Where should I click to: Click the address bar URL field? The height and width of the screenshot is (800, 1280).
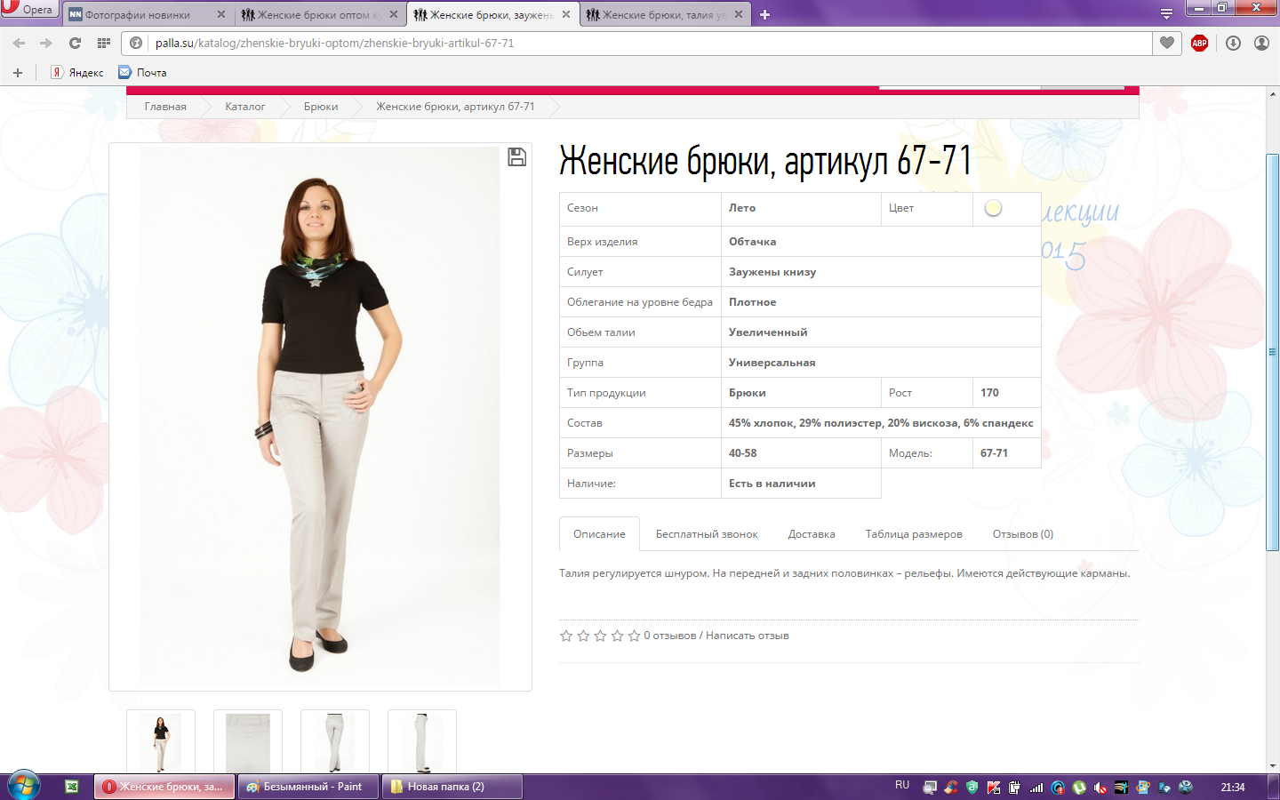click(x=622, y=43)
